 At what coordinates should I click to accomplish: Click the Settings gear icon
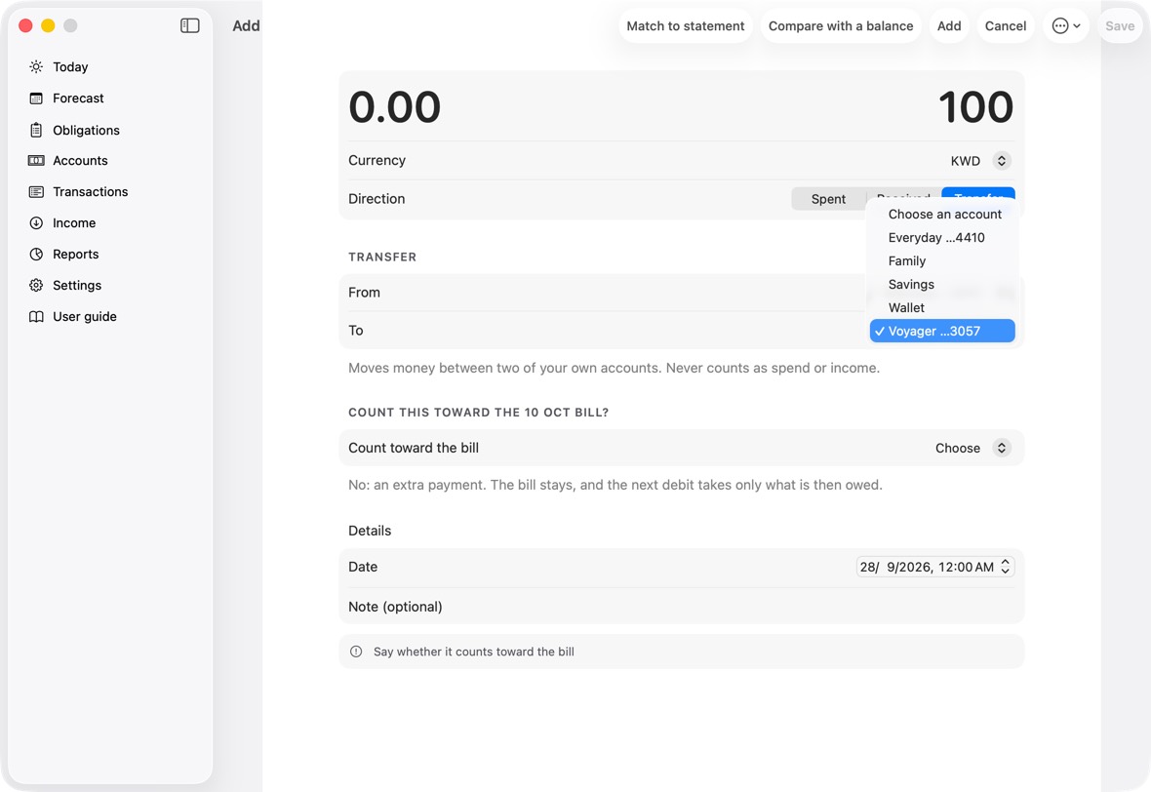[x=36, y=286]
